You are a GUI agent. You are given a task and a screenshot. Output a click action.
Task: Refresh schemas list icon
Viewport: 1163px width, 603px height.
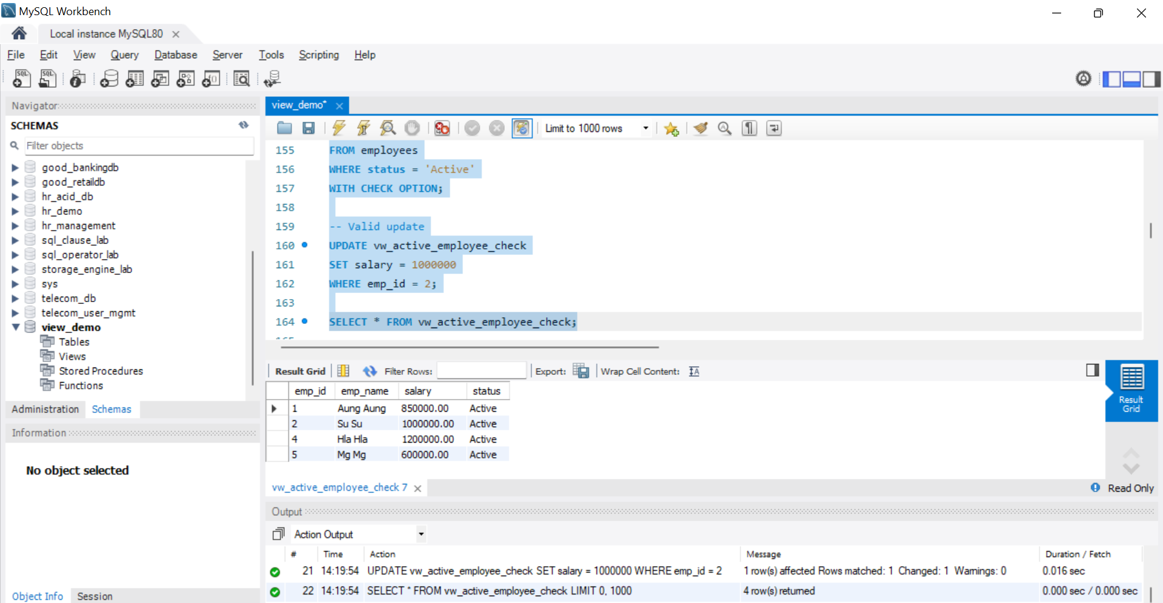pyautogui.click(x=244, y=125)
